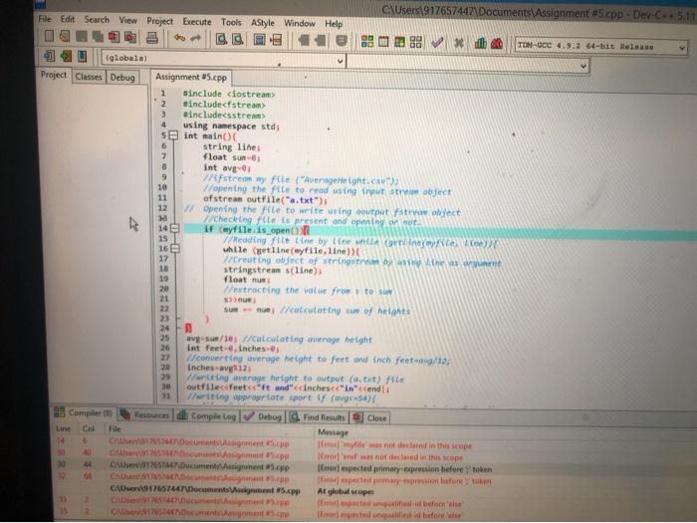The image size is (697, 523).
Task: Open the Edit menu
Action: tap(68, 19)
